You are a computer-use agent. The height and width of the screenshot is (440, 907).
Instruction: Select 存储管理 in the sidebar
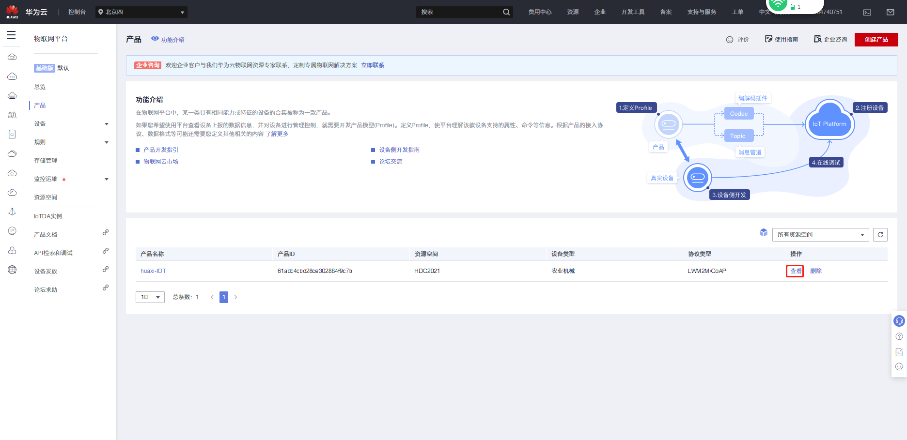pyautogui.click(x=46, y=161)
